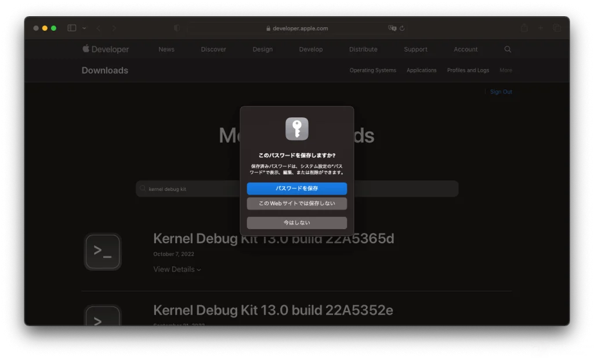Dismiss dialog with 今はしない button
This screenshot has width=594, height=358.
click(x=296, y=223)
